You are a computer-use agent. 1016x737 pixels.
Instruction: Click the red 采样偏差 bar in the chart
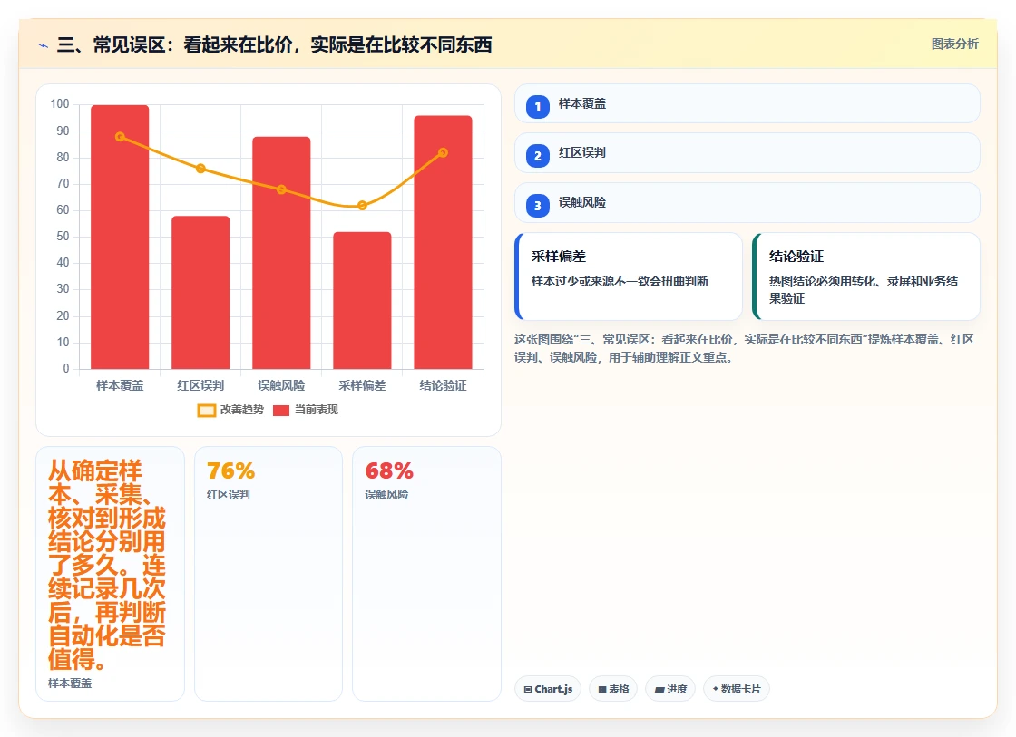362,300
